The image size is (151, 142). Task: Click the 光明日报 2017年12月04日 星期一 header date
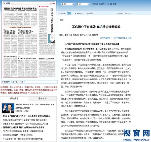pos(105,4)
